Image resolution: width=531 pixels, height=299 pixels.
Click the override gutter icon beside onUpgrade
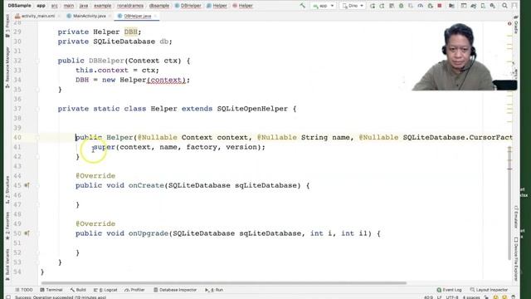click(x=27, y=233)
